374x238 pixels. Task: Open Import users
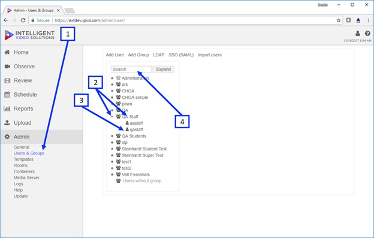coord(209,55)
